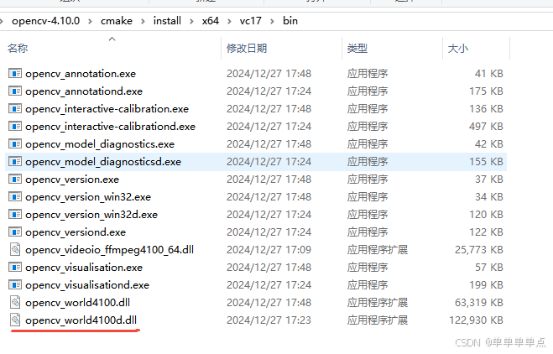Select opencv_annotation.exe file icon

tap(15, 73)
